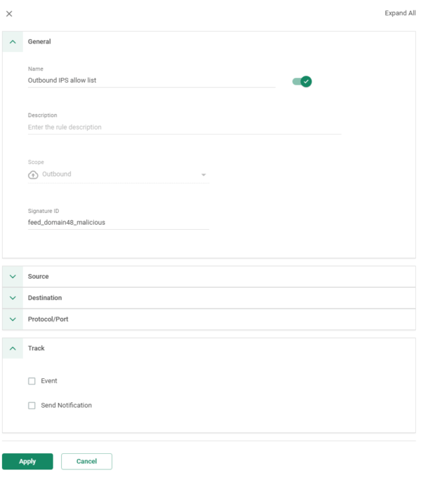Viewport: 421px width, 489px height.
Task: Click the Description input field
Action: [x=185, y=128]
